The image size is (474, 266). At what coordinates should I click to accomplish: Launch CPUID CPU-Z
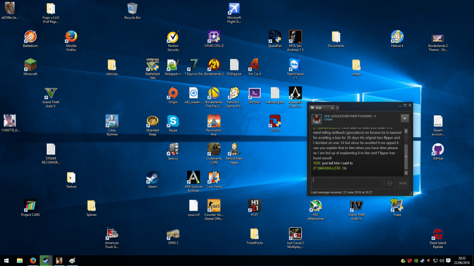tap(214, 39)
